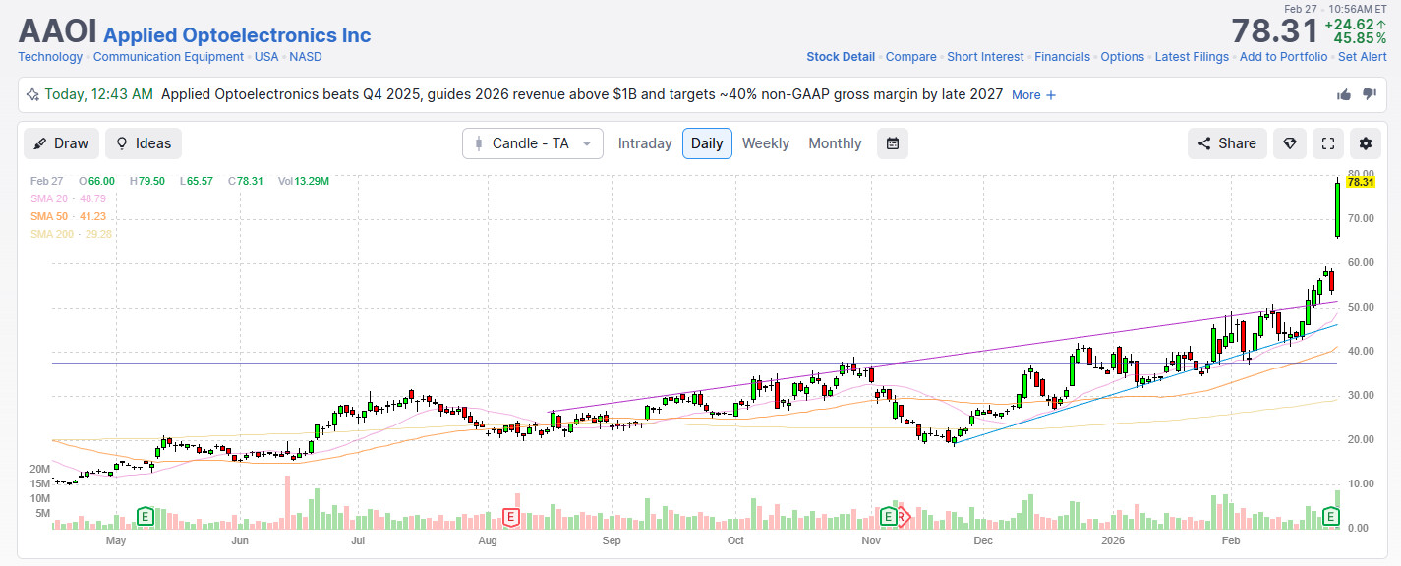This screenshot has width=1401, height=566.
Task: Click the AI sparkle icon beside Today
Action: point(33,95)
